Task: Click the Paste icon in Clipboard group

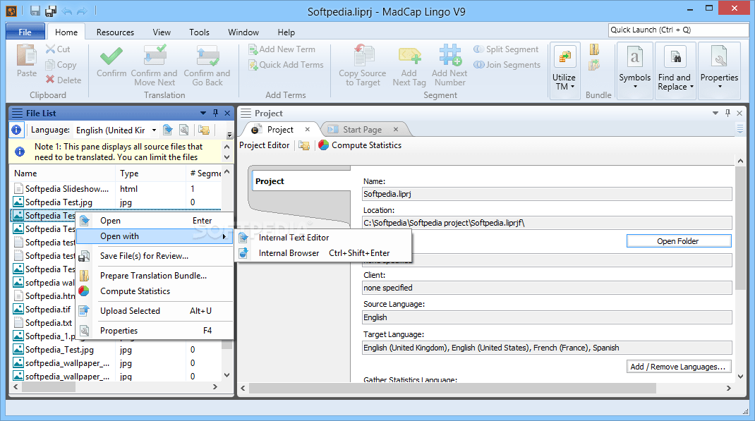Action: (x=27, y=55)
